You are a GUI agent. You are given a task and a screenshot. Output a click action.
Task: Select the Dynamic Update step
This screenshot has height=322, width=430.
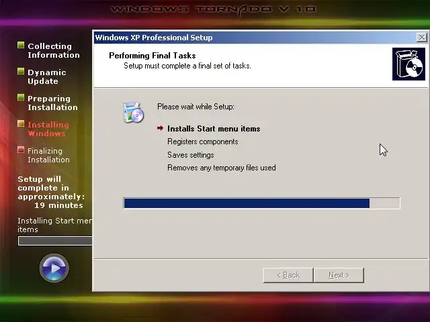click(x=47, y=76)
